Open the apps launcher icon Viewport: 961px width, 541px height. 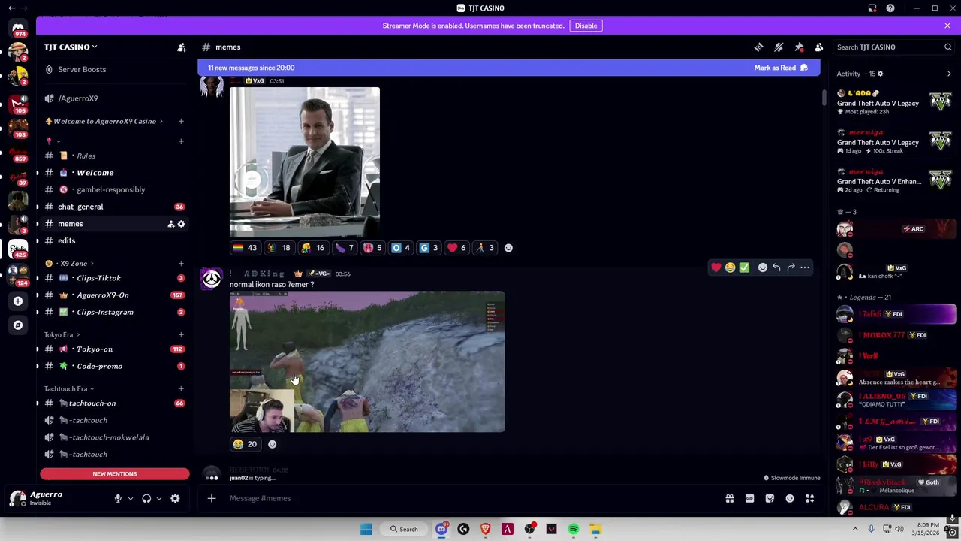(810, 498)
